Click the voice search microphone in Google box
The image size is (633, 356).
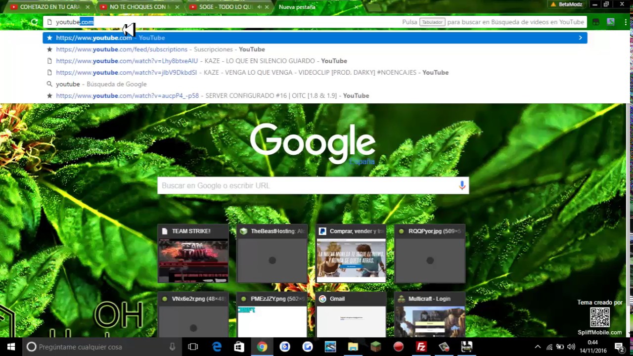point(462,185)
